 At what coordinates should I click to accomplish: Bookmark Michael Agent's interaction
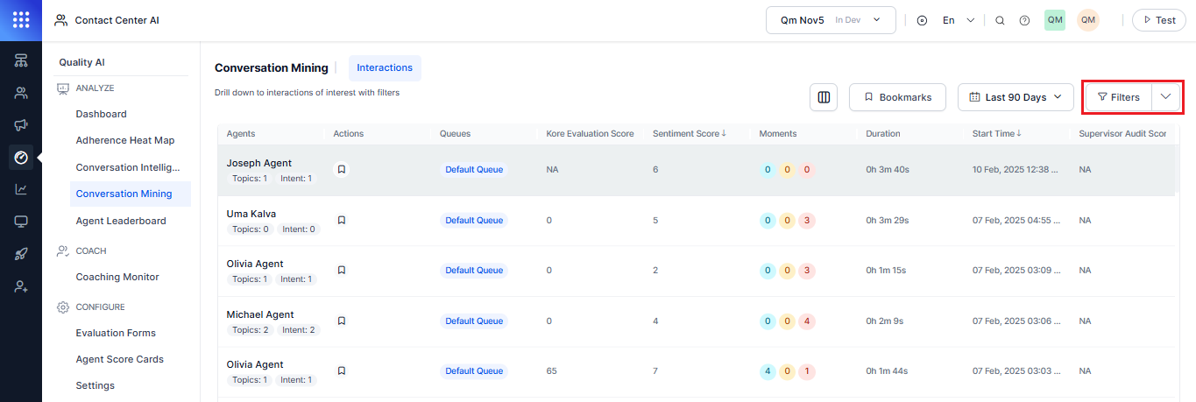tap(342, 321)
